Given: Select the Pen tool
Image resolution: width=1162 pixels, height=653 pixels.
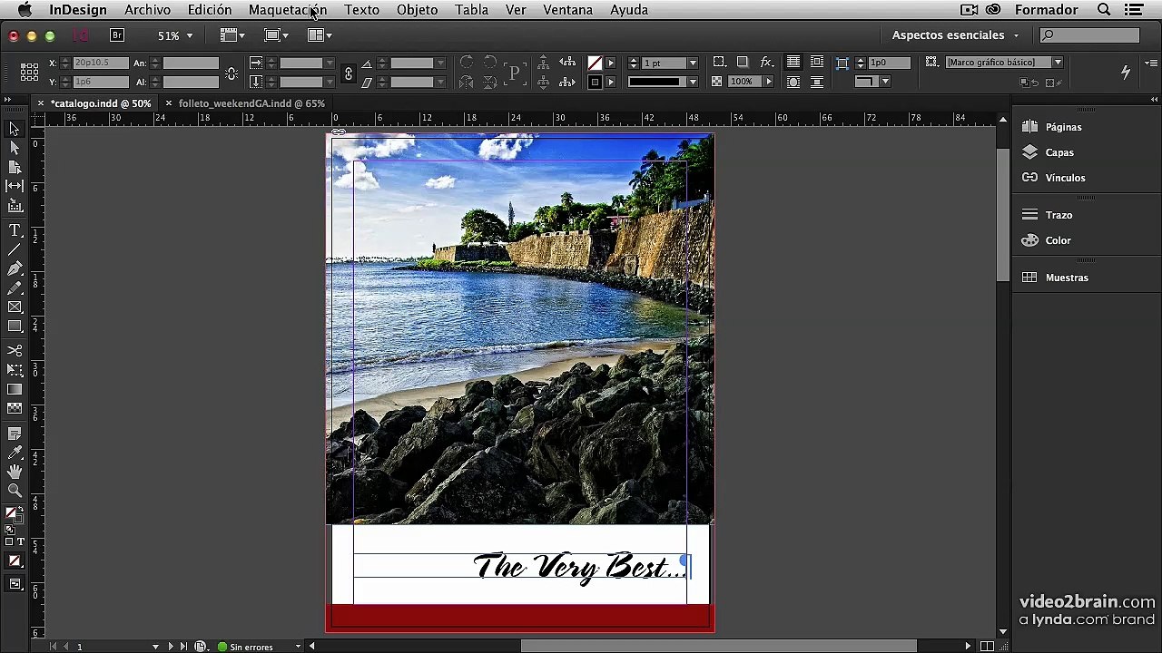Looking at the screenshot, I should (x=15, y=268).
